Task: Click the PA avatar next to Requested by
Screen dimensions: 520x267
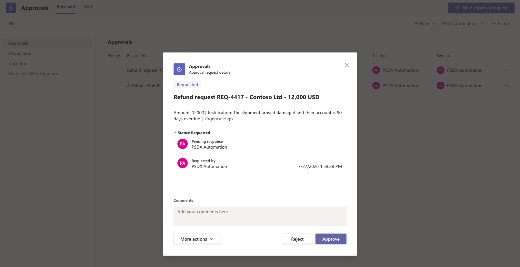Action: tap(183, 163)
